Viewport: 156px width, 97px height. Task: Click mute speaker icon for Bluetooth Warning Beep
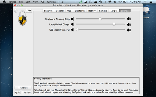point(72,19)
